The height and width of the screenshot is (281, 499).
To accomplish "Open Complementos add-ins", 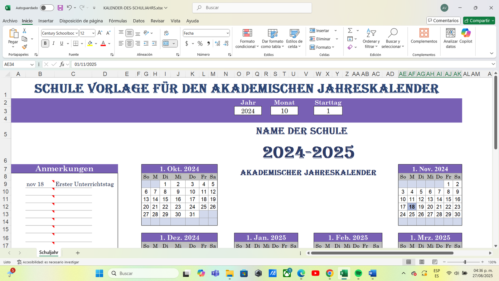I will pos(424,36).
